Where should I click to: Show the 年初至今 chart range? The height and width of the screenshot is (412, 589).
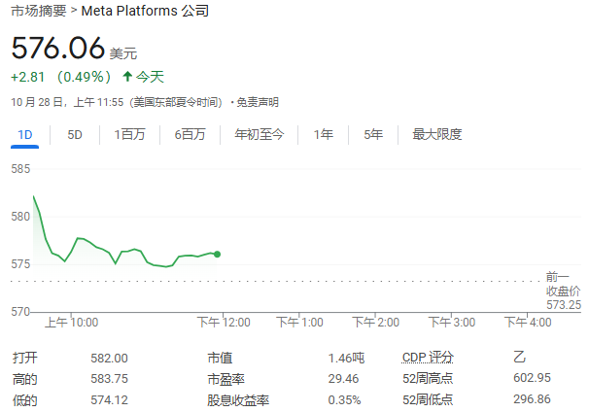point(259,135)
